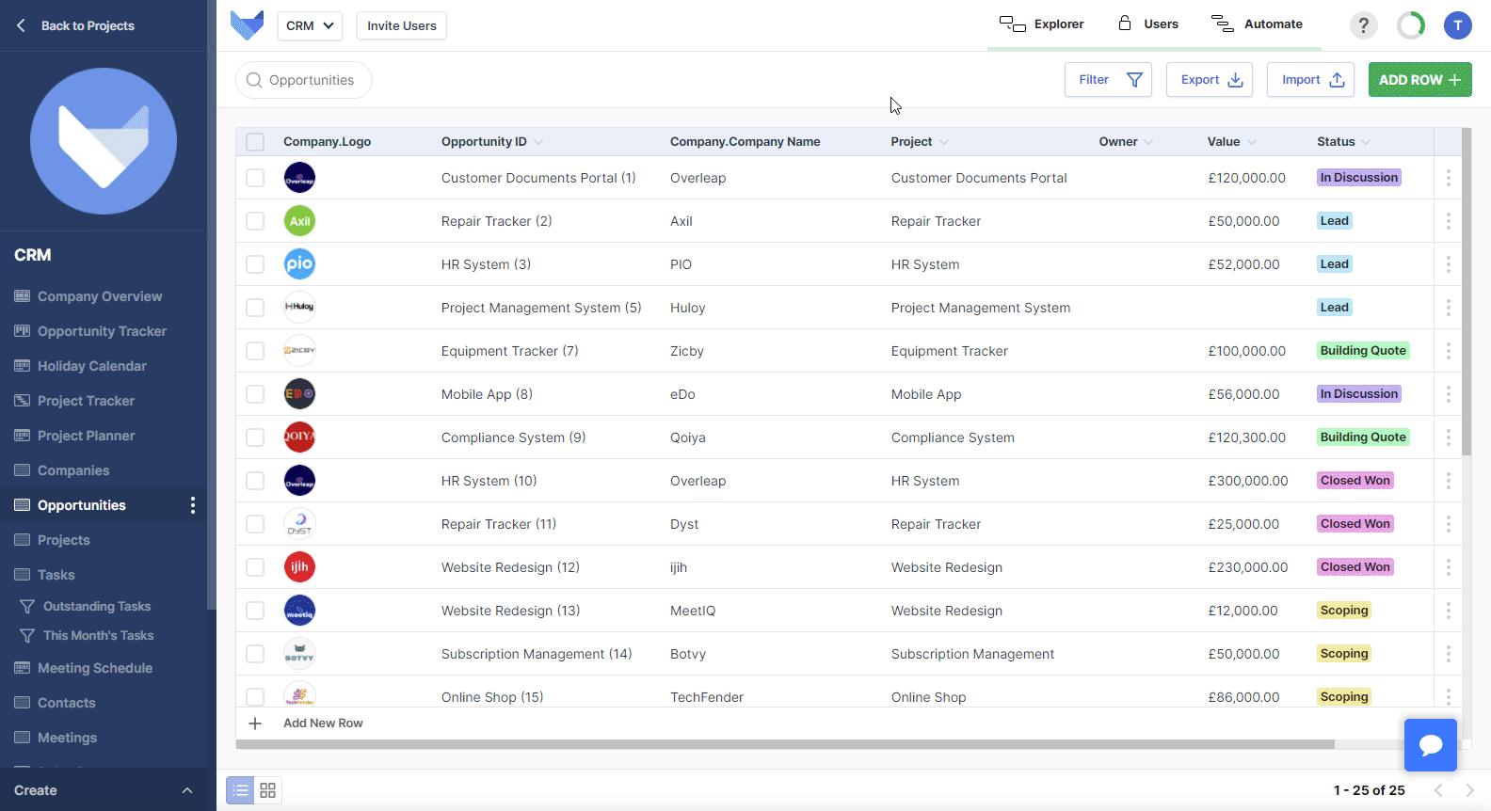Click Building Quote tag for Zicby
This screenshot has height=811, width=1491.
(1363, 351)
